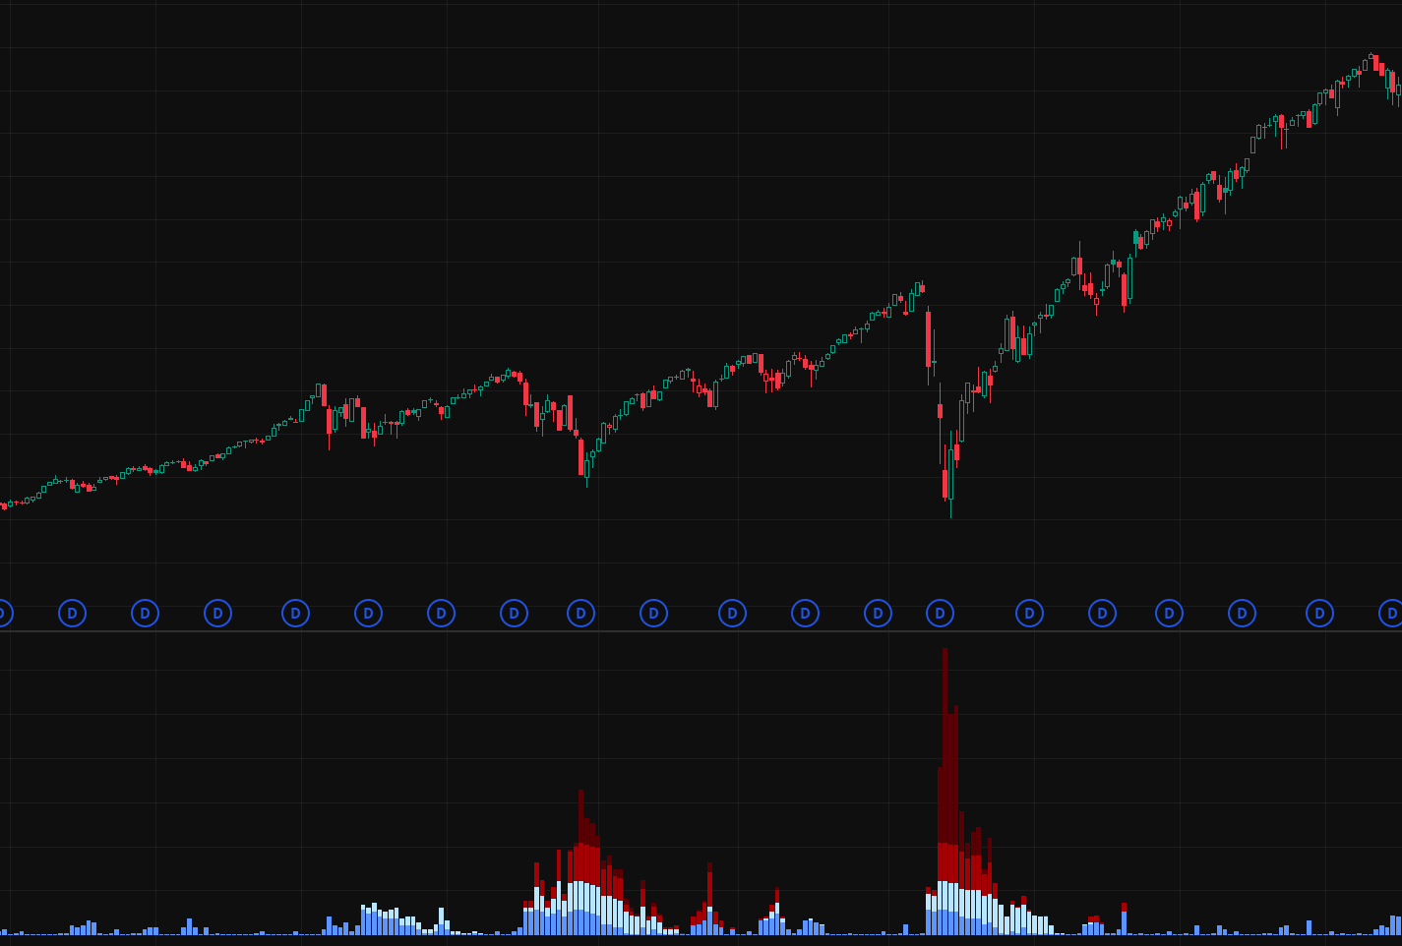This screenshot has height=946, width=1402.
Task: Click the highest red candle at the chart peak
Action: click(x=1375, y=62)
